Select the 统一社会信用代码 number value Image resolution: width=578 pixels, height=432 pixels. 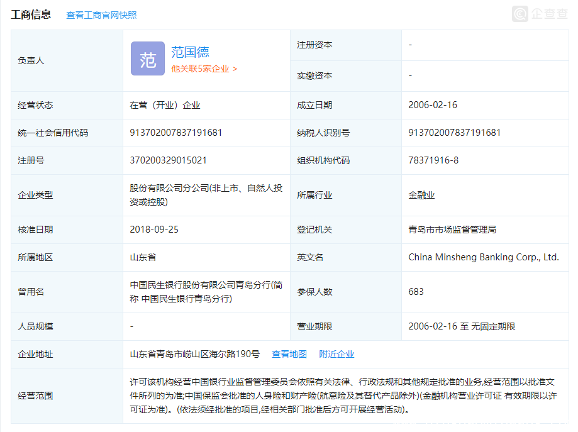point(176,133)
